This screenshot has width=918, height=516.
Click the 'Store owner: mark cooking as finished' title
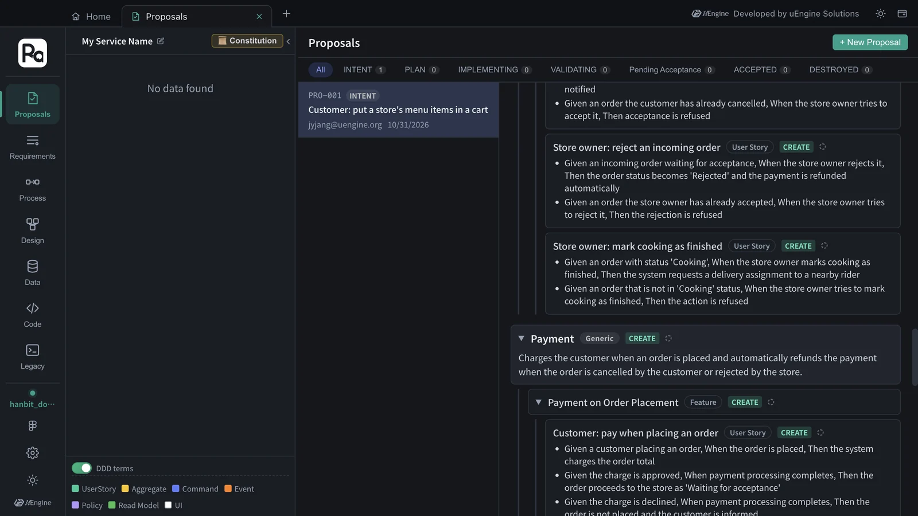(x=637, y=246)
